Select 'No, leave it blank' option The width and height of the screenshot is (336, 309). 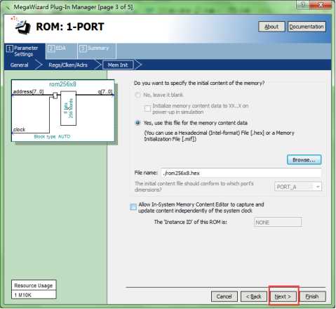(x=137, y=95)
